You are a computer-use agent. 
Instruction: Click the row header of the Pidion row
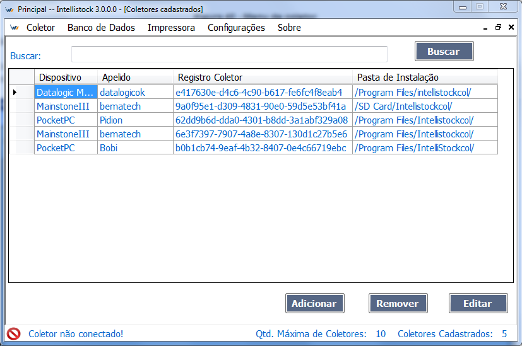(21, 120)
